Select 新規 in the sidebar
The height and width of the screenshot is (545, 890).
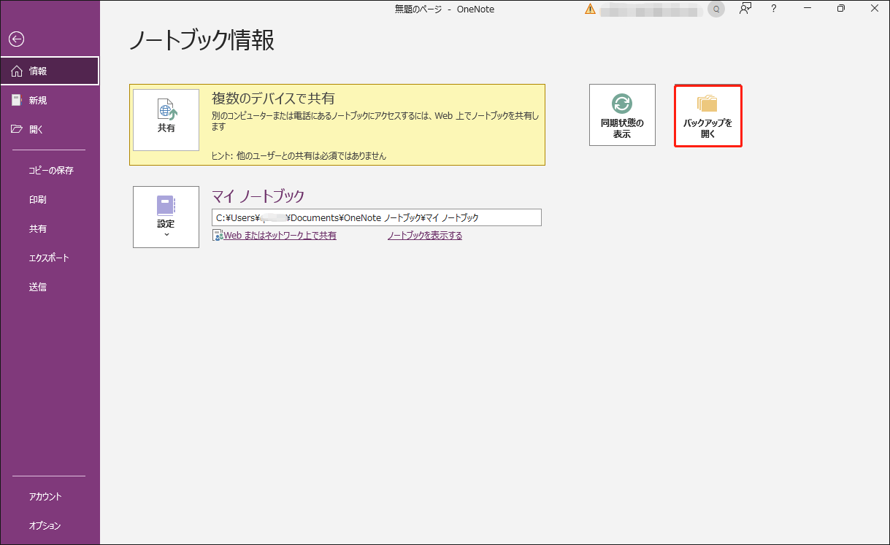pos(50,100)
